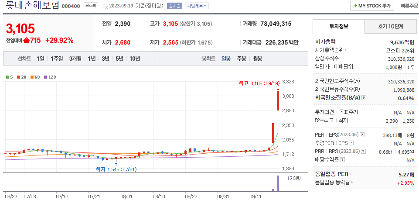
Task: Click the 52주최고 label
Action: (324, 121)
